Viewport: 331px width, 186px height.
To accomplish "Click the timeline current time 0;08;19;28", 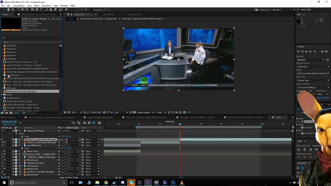I will pyautogui.click(x=9, y=122).
